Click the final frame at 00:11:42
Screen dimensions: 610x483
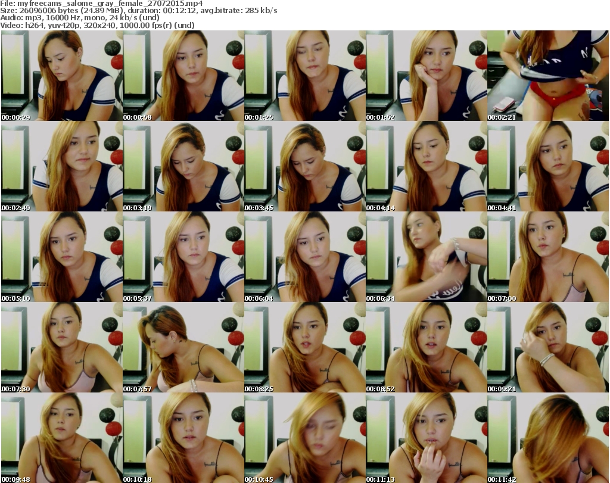(548, 438)
